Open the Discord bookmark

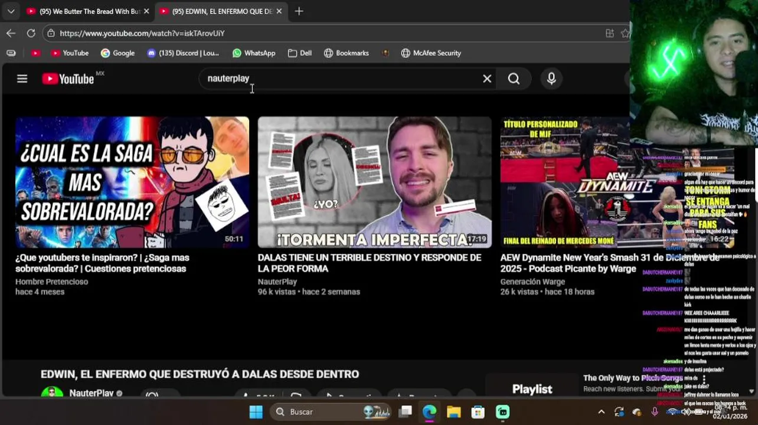[183, 53]
